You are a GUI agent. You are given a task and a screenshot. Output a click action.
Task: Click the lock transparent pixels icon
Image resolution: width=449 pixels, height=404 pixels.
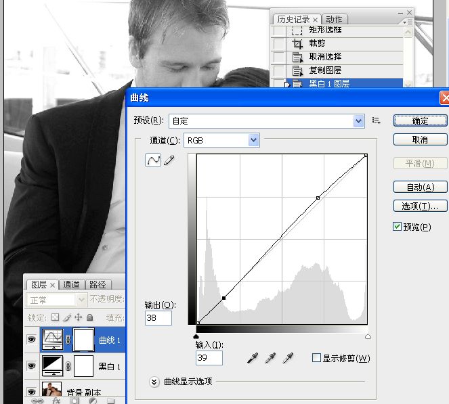[x=56, y=317]
